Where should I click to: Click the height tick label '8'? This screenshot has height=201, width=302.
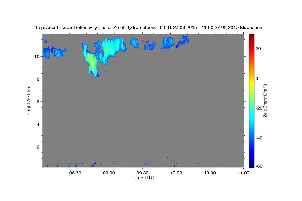pos(39,79)
